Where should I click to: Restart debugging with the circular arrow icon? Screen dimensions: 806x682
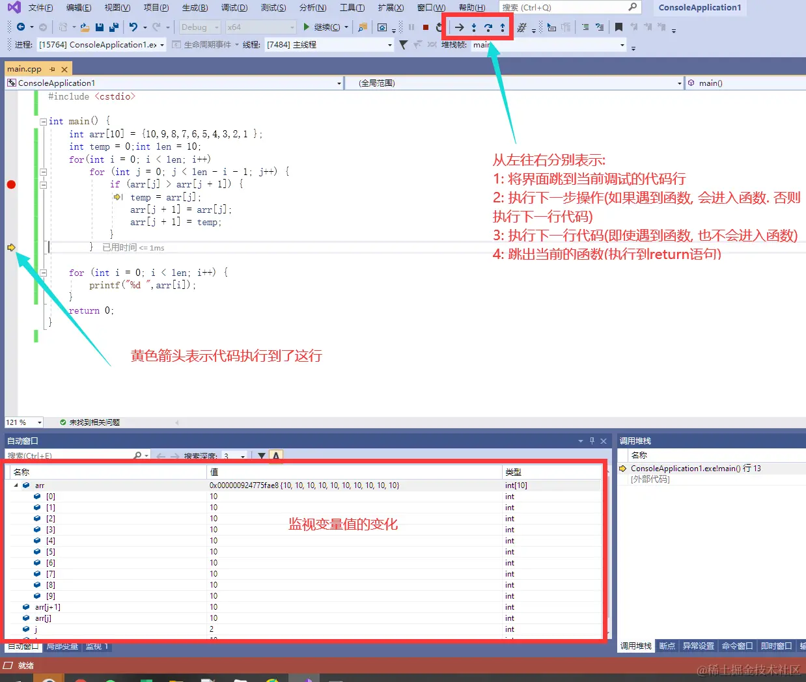pos(439,27)
